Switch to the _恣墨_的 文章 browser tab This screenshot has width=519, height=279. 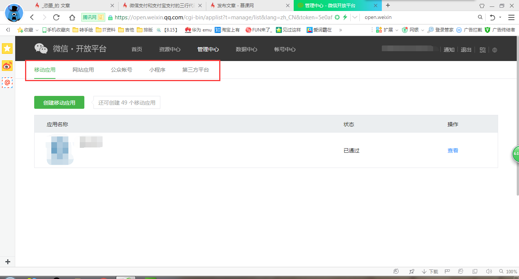(74, 6)
